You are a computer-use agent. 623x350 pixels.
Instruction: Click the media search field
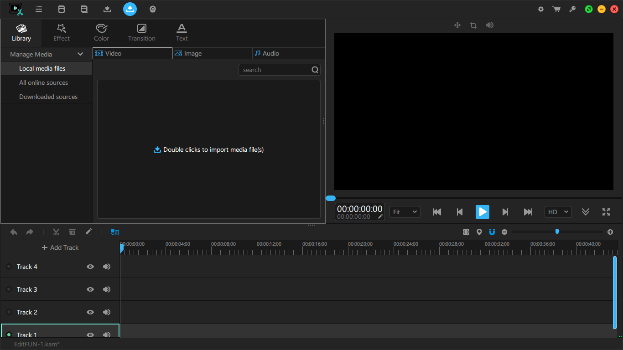tap(275, 70)
